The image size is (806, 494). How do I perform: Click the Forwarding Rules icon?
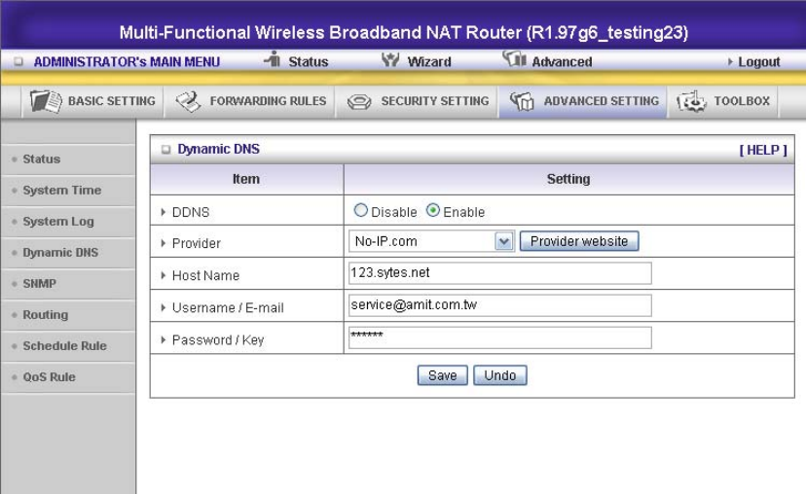pos(188,101)
